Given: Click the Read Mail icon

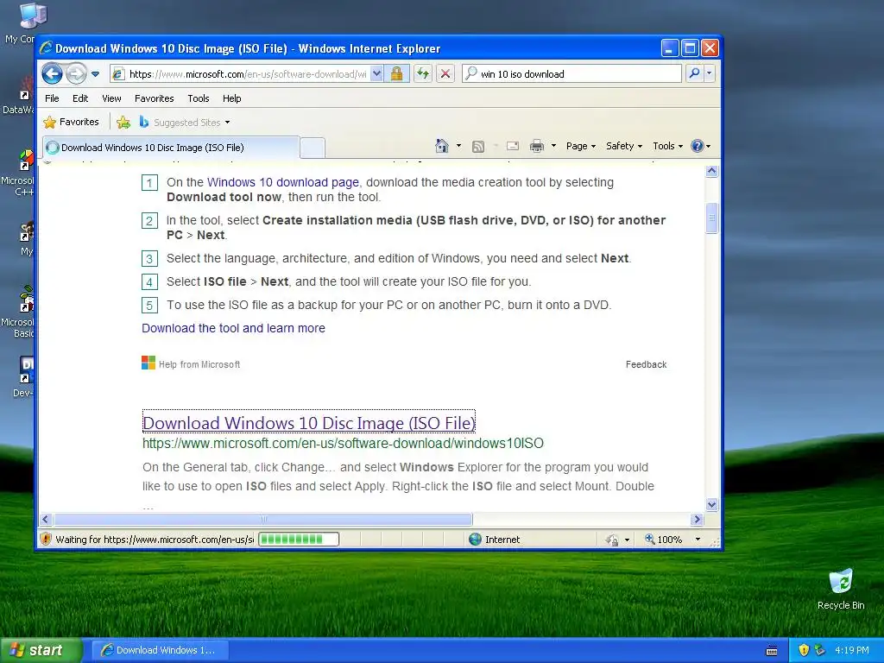Looking at the screenshot, I should (513, 146).
